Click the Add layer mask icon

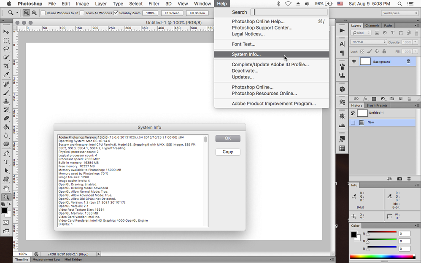coord(374,99)
